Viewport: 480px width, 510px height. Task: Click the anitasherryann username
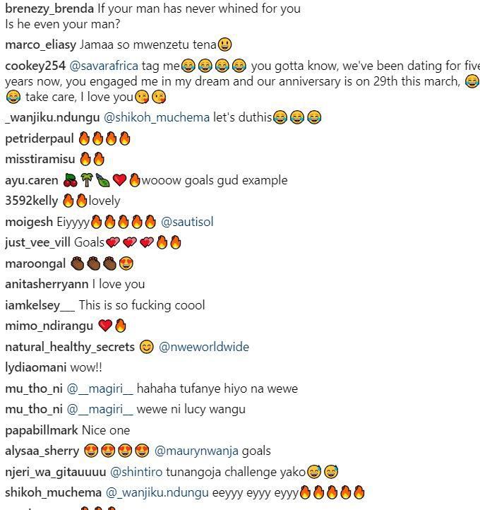(47, 285)
